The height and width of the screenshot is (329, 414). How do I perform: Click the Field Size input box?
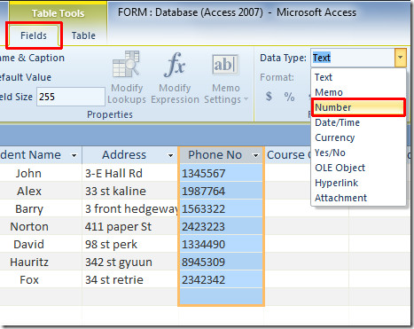(x=71, y=97)
